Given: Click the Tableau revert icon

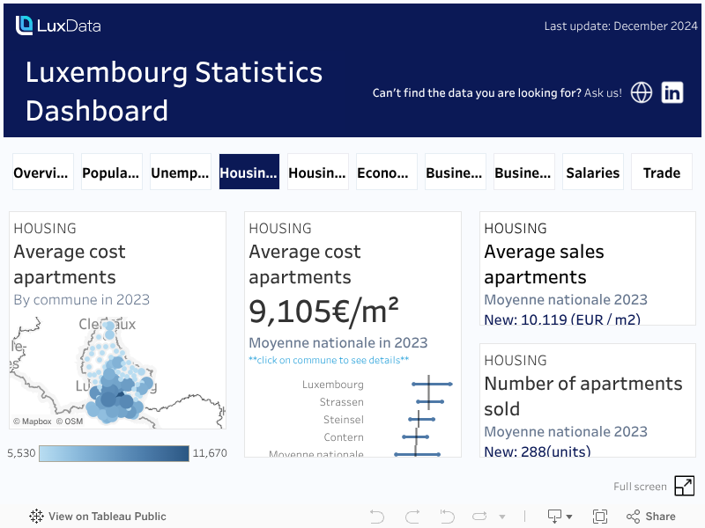Looking at the screenshot, I should tap(447, 517).
